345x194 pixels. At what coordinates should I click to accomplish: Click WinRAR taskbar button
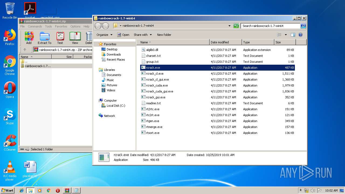pyautogui.click(x=67, y=190)
